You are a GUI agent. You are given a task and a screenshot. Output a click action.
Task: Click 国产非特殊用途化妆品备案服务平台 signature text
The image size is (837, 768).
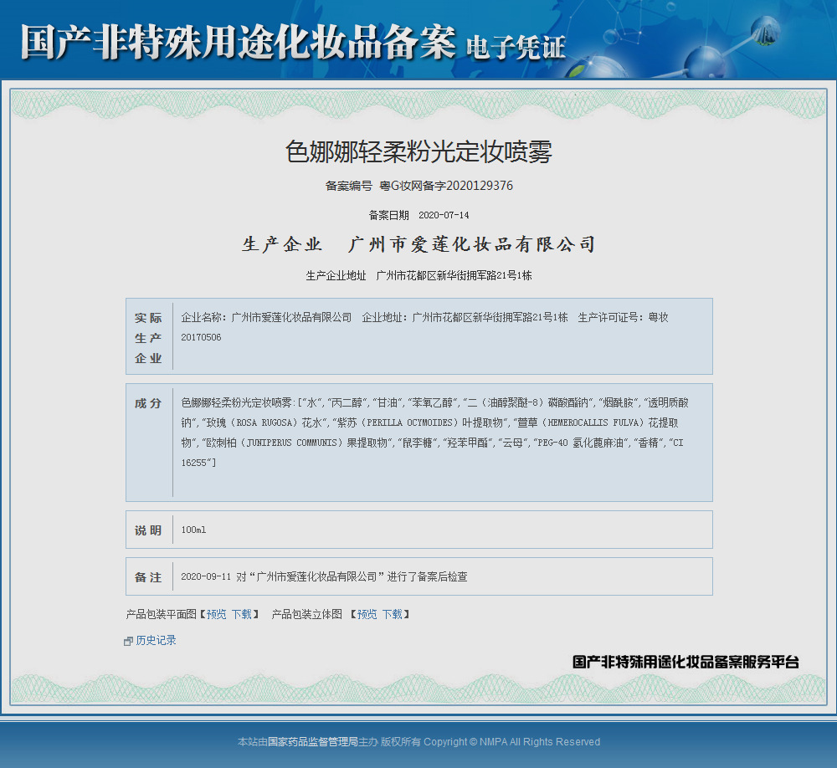(686, 663)
